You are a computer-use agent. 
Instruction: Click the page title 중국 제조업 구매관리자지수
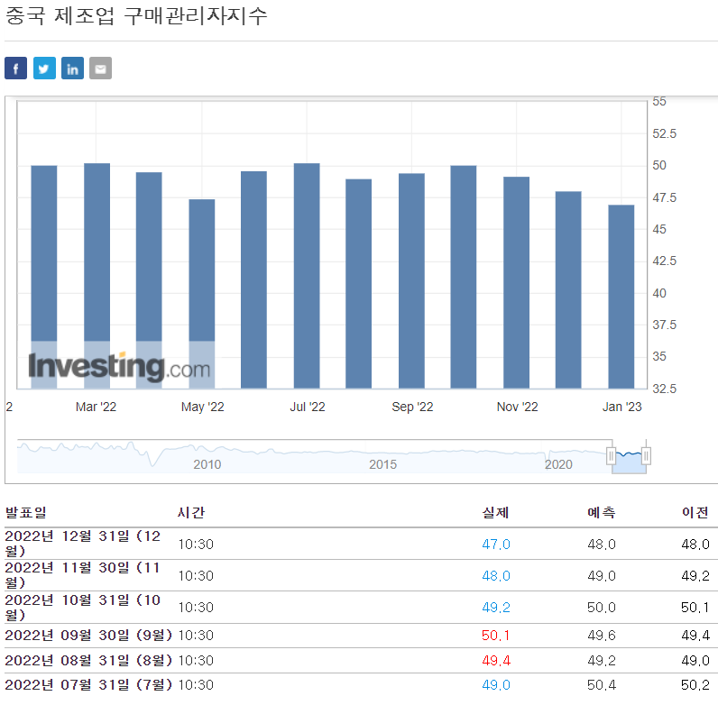pos(136,16)
